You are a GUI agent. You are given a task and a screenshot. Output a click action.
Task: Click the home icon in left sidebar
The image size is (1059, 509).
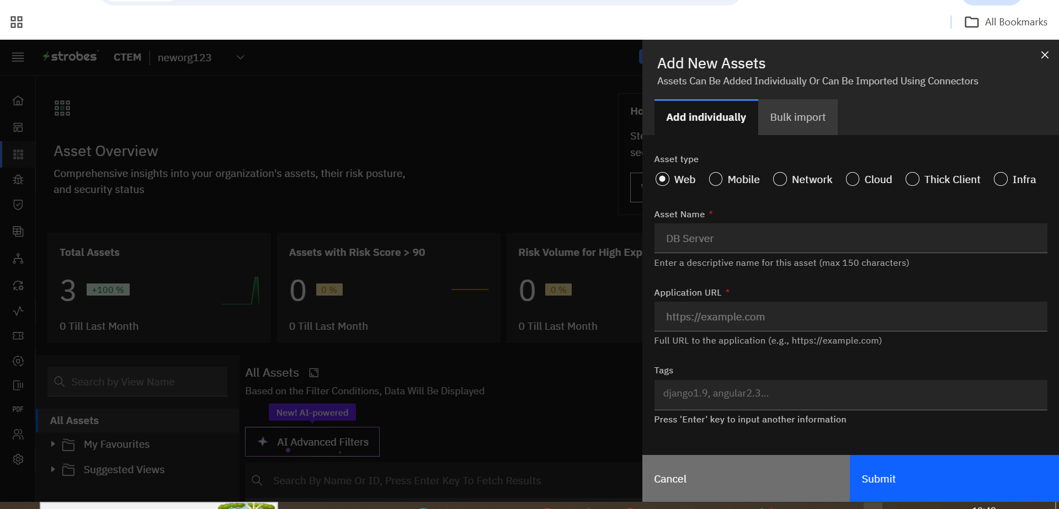click(18, 101)
